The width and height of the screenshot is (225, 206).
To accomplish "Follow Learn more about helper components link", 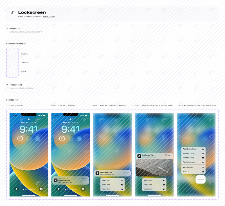I will pos(25,32).
